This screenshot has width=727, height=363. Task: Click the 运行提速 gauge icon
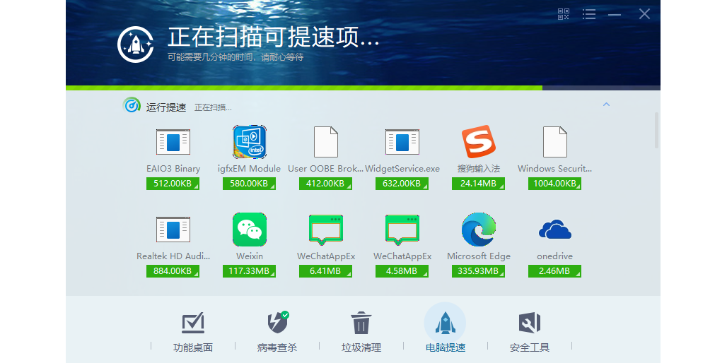pos(132,105)
